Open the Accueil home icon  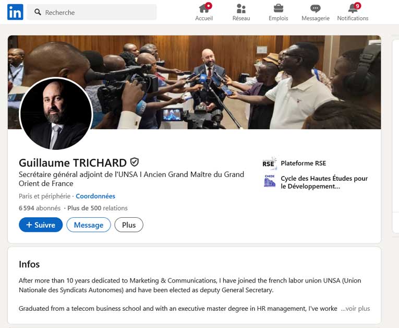[x=204, y=8]
